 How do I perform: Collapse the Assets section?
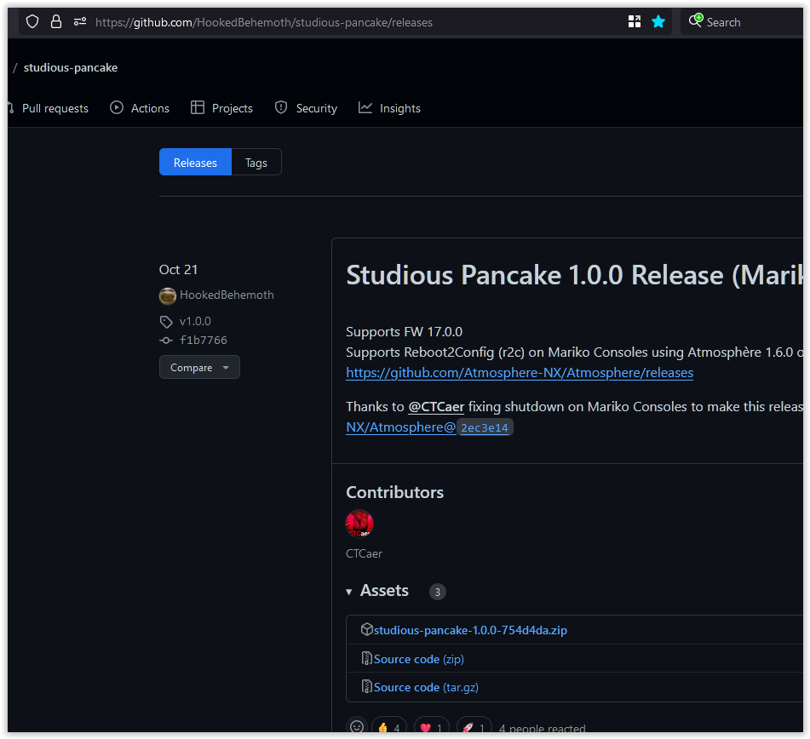pyautogui.click(x=377, y=591)
